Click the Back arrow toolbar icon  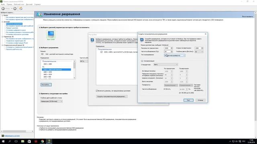3,8
